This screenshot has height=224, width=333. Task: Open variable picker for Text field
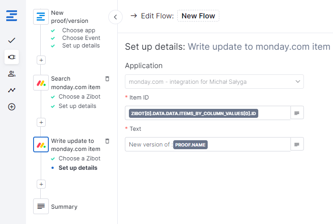click(x=297, y=144)
